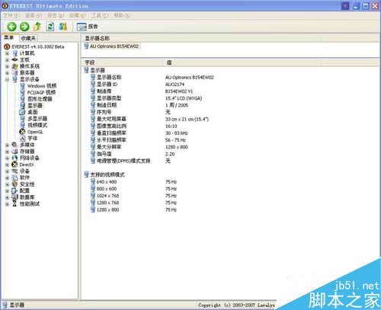Click the OpenGL tree icon
The height and width of the screenshot is (310, 381).
tap(23, 132)
